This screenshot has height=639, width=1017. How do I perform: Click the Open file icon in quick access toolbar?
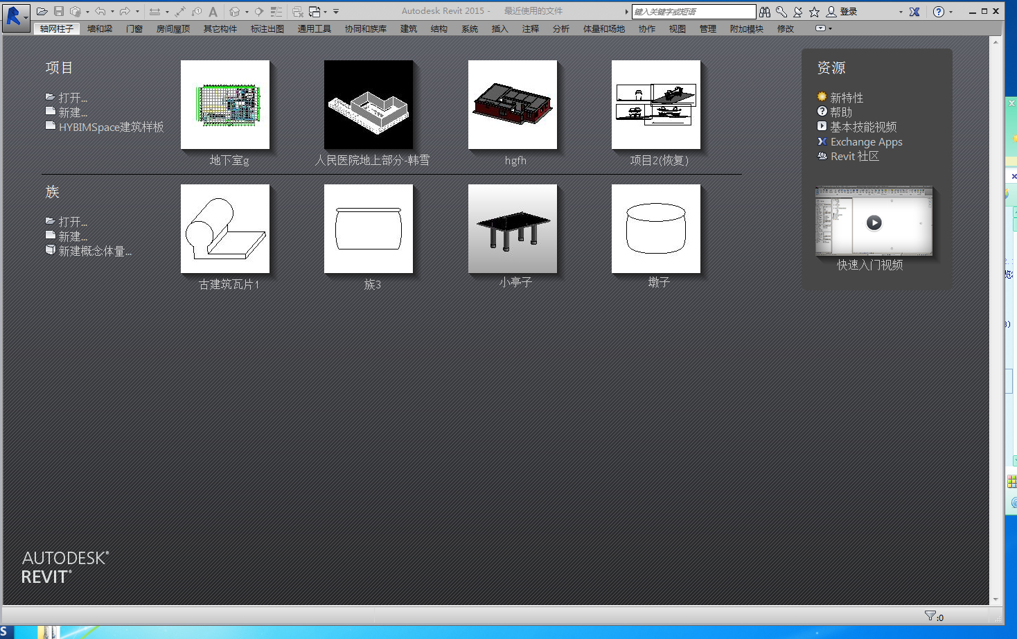[42, 12]
